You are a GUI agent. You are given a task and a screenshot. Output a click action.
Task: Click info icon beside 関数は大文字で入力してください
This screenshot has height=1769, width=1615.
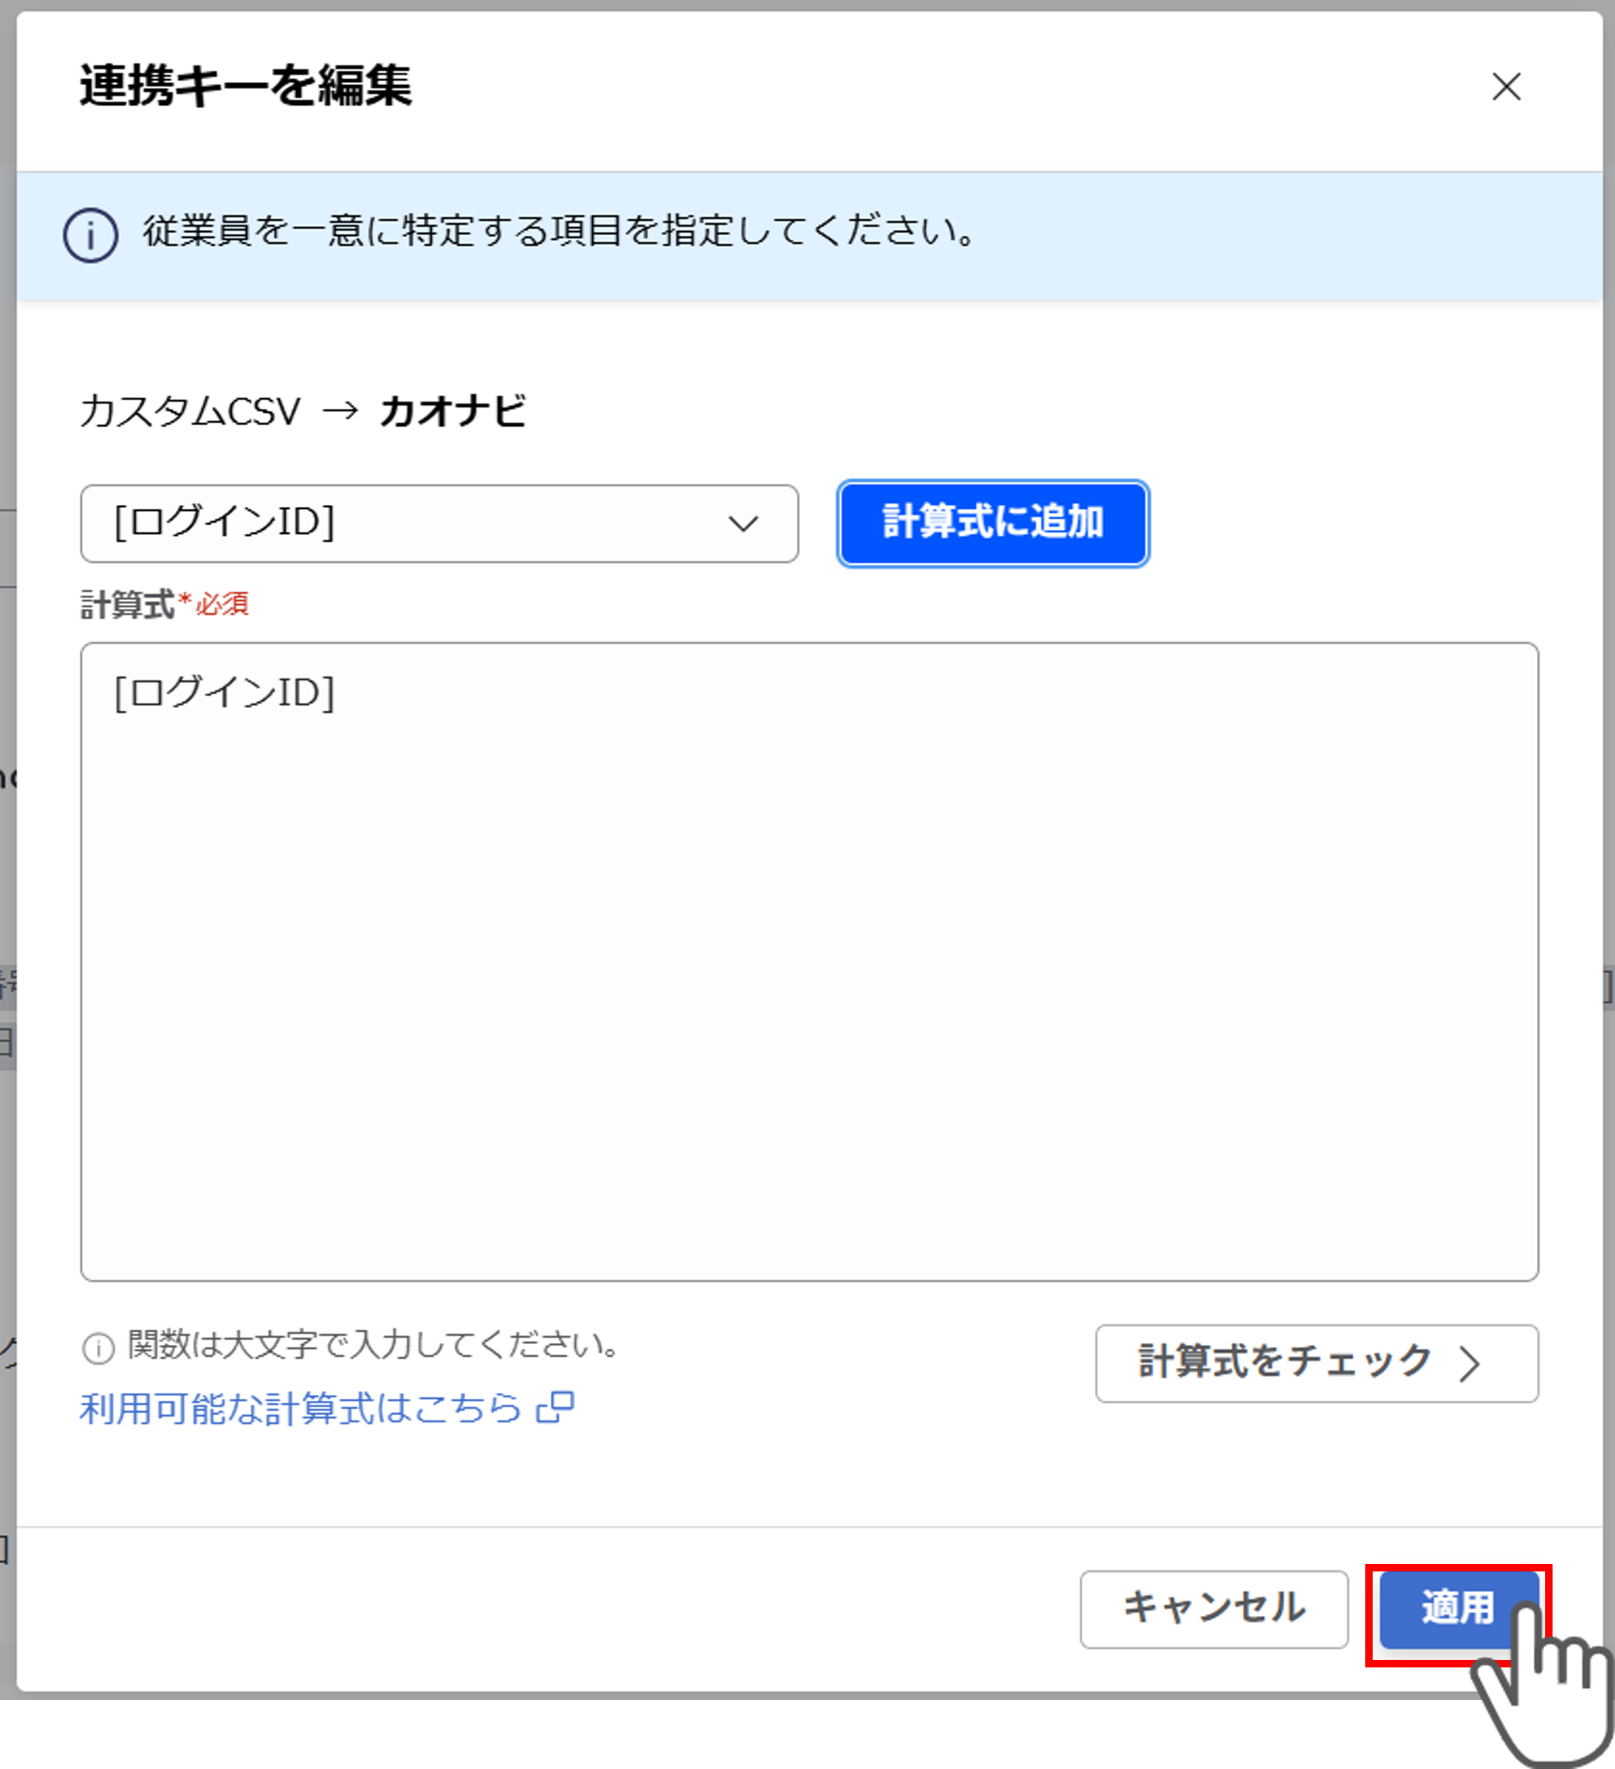pos(98,1348)
